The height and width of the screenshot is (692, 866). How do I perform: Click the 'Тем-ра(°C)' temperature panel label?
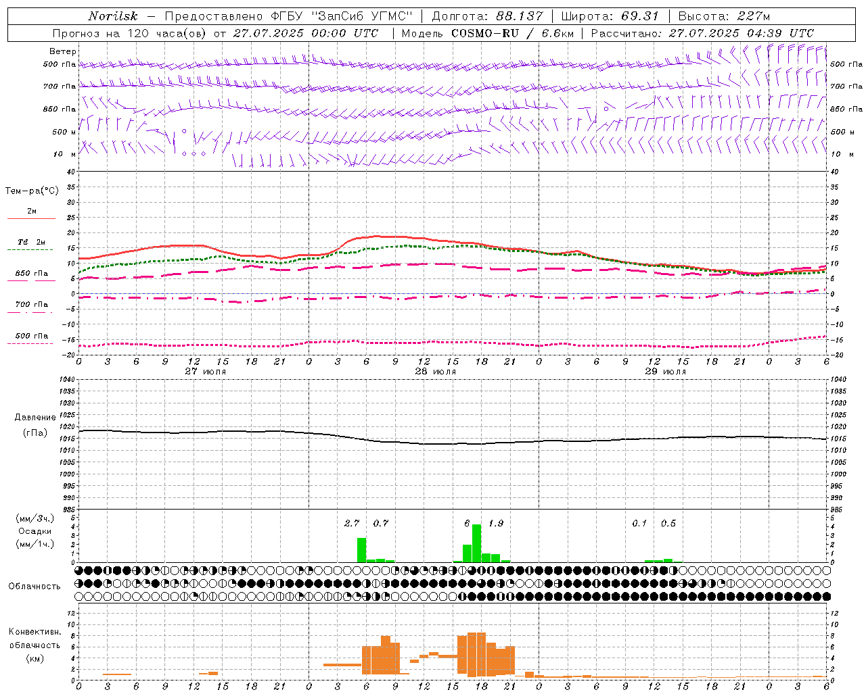coord(32,191)
